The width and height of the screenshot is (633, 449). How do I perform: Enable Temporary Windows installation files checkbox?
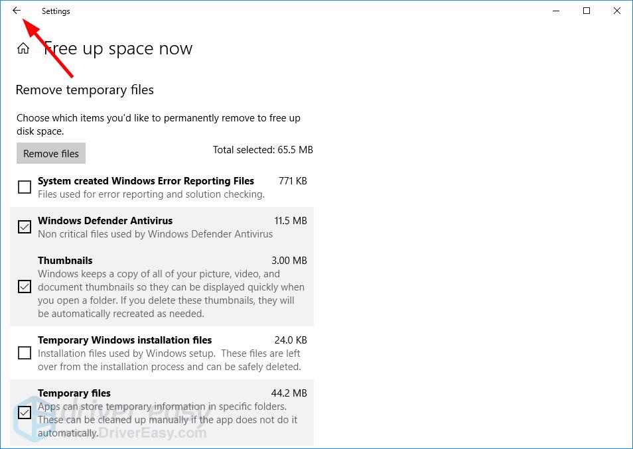[25, 353]
